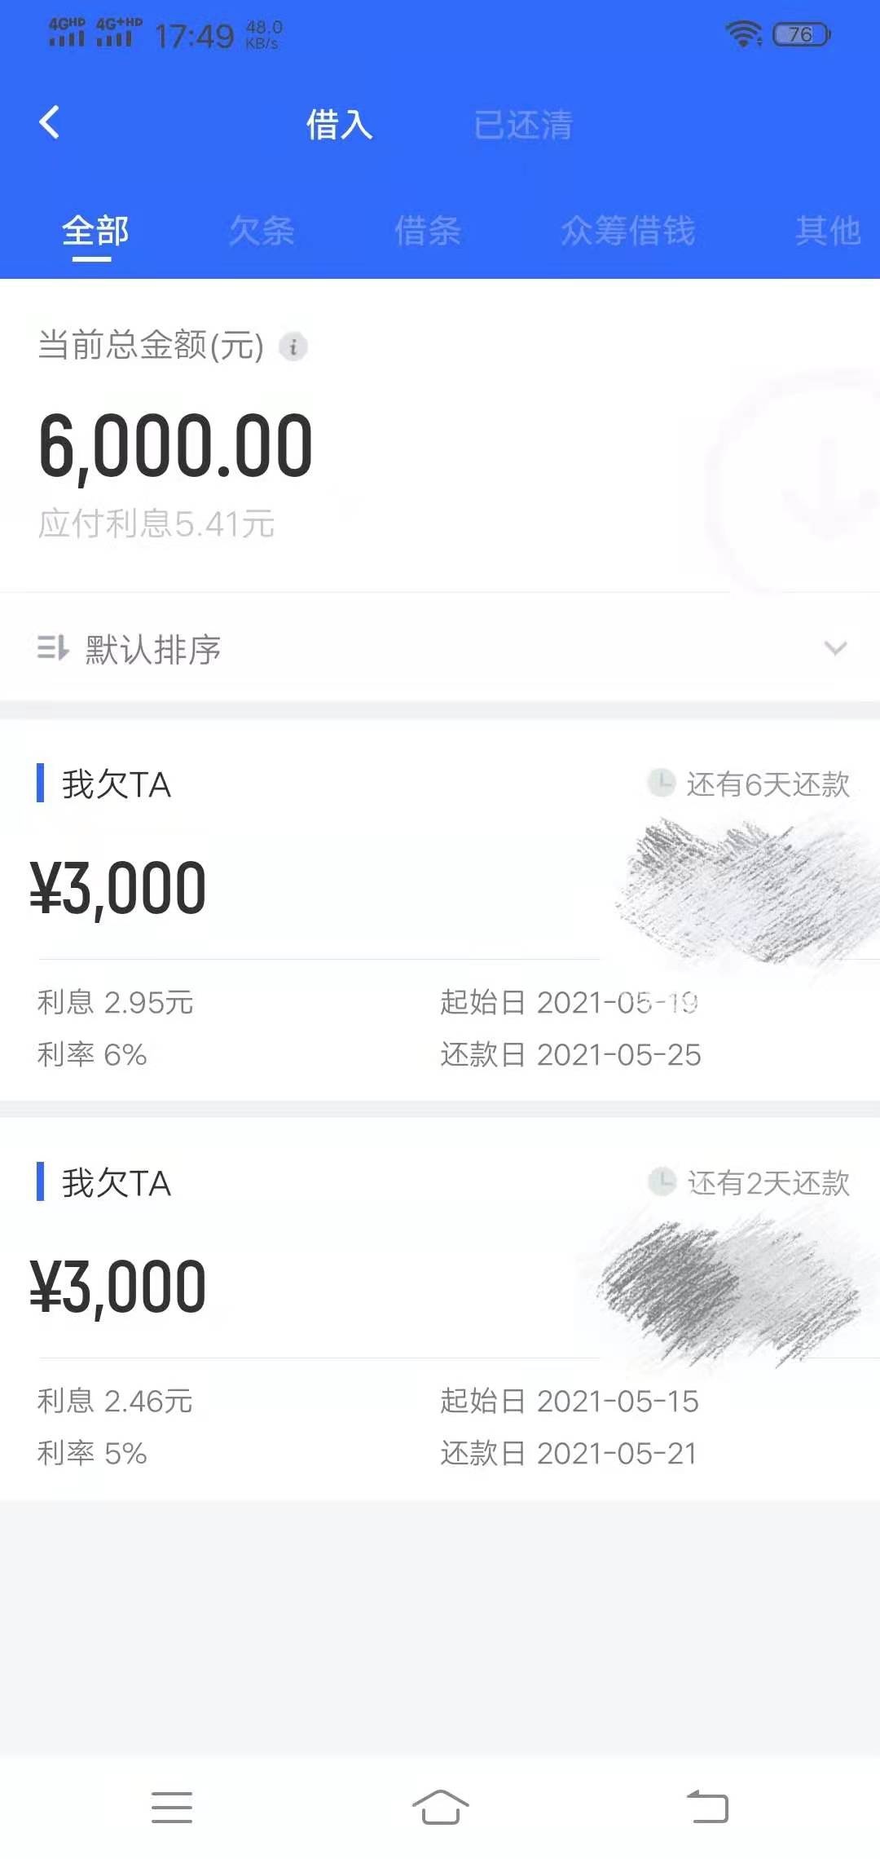Image resolution: width=880 pixels, height=1859 pixels.
Task: Select the 借条 filter tab
Action: [428, 231]
